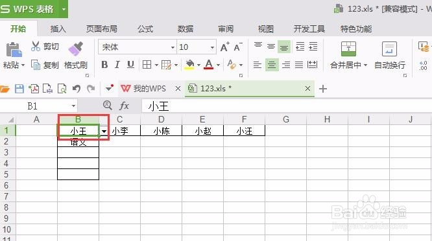This screenshot has width=432, height=241.
Task: Switch to the 审阅 ribbon tab
Action: pyautogui.click(x=226, y=29)
